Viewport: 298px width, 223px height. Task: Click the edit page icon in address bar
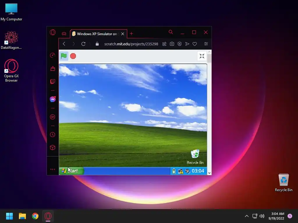pos(164,44)
